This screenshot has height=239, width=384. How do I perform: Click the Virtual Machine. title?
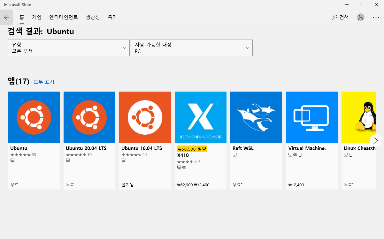tap(307, 148)
